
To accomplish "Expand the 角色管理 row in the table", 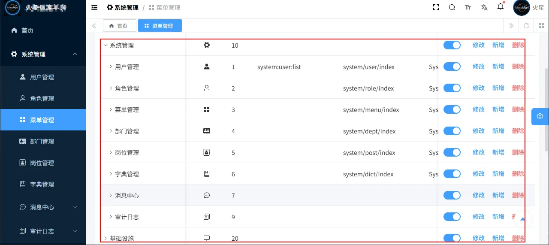I will pyautogui.click(x=111, y=88).
